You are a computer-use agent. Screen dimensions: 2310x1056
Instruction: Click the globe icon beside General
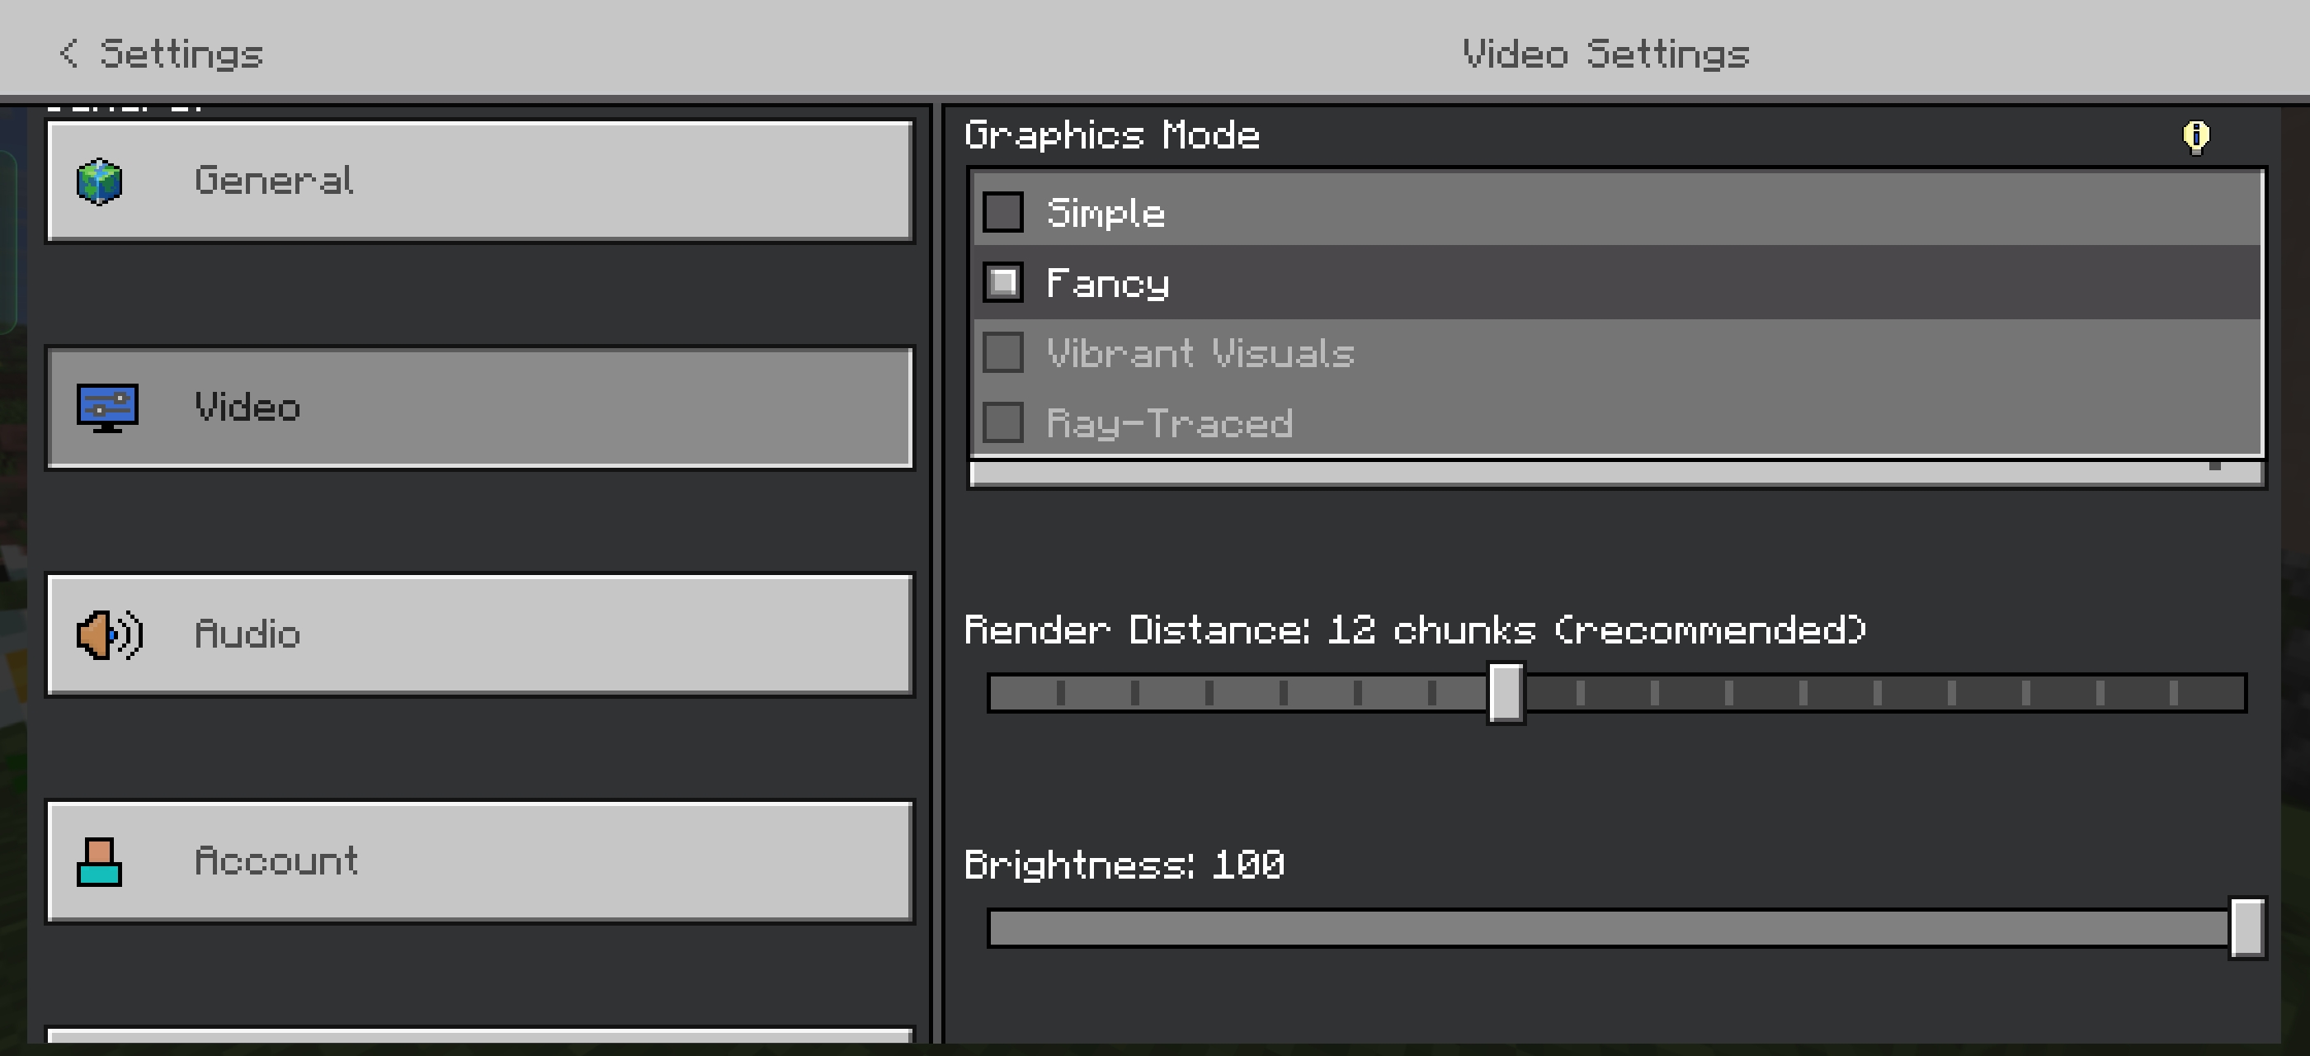pos(100,181)
